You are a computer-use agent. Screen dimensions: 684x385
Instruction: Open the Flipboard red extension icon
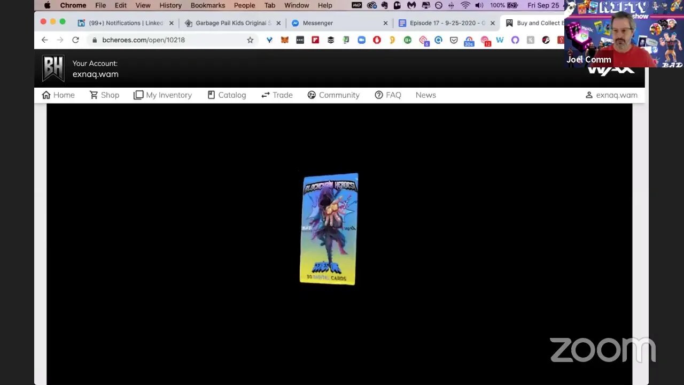[315, 40]
